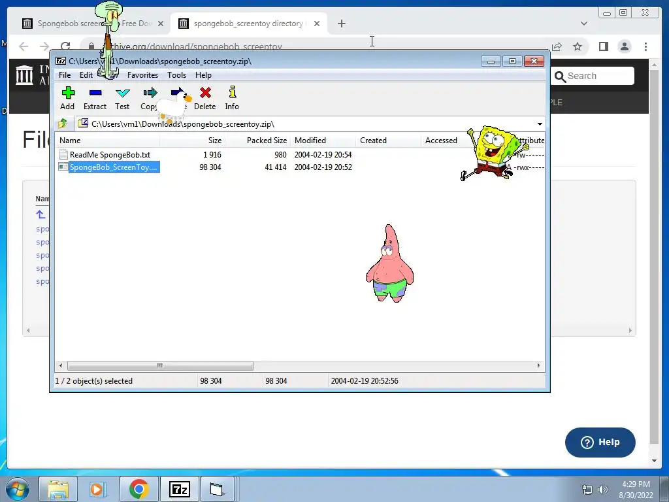This screenshot has width=669, height=502.
Task: Open the Windows Start menu
Action: pyautogui.click(x=17, y=489)
